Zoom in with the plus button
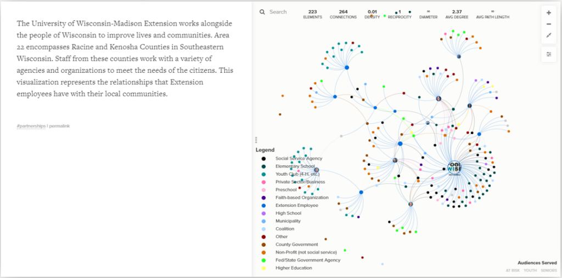 (x=549, y=13)
